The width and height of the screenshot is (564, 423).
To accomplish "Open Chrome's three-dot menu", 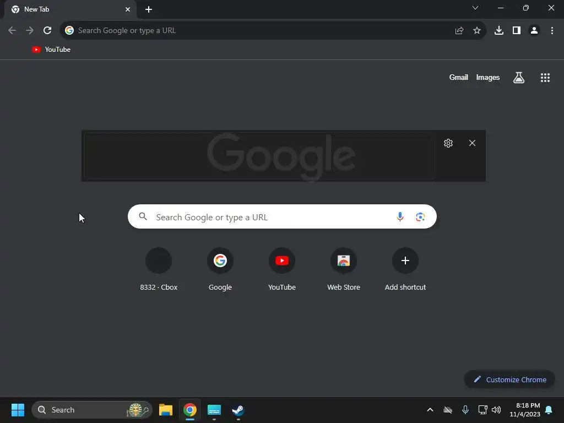I will 552,31.
